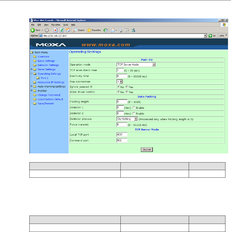Click the Packing length input field

pos(122,102)
